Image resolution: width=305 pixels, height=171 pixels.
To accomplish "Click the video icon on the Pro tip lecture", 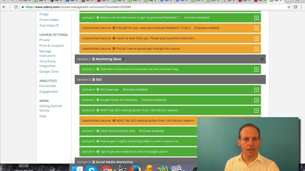I will (114, 48).
